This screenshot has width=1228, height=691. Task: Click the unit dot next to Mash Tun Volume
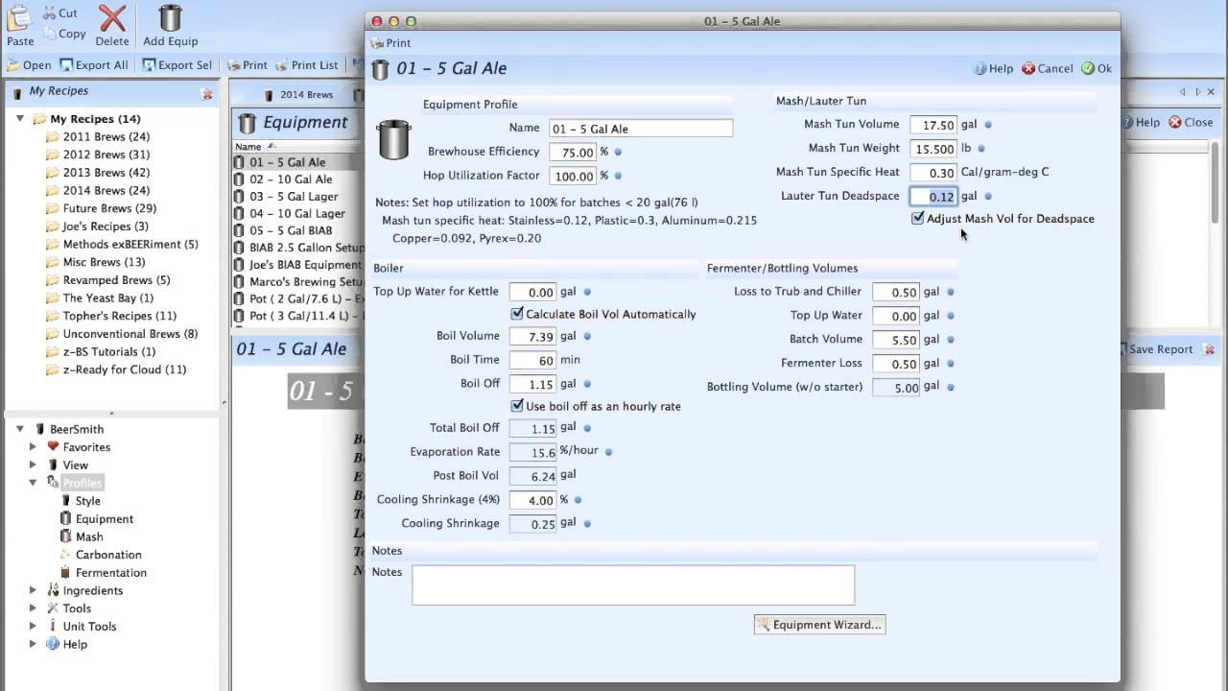[988, 125]
